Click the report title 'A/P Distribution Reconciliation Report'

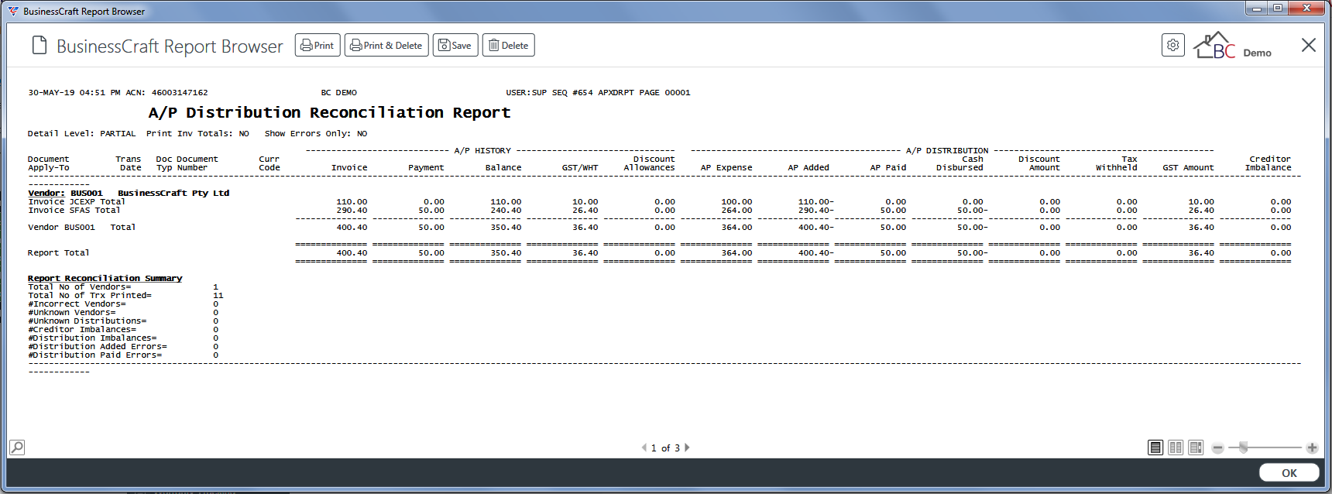coord(329,112)
